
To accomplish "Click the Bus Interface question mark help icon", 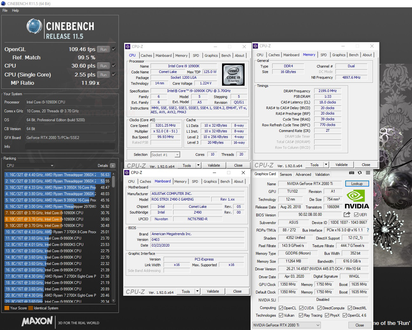I will 368,230.
